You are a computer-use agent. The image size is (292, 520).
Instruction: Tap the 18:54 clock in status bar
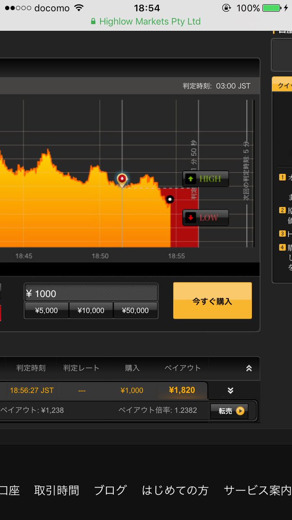coord(147,8)
